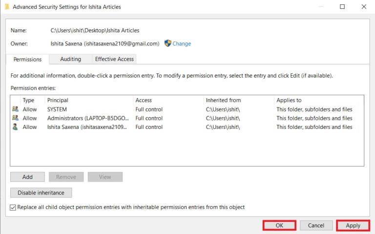Click the SYSTEM group user icon

click(x=15, y=109)
